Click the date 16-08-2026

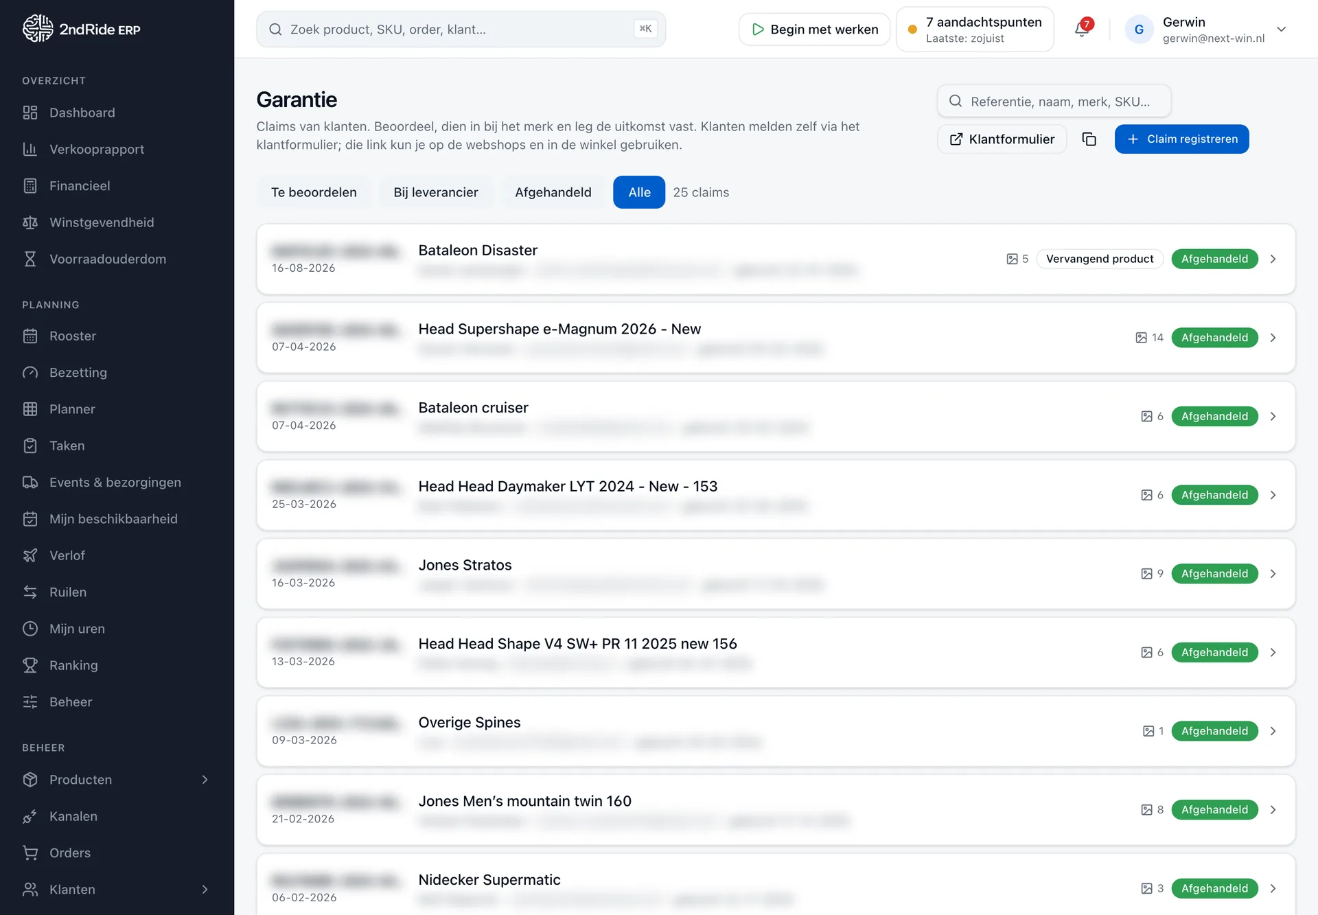tap(303, 268)
